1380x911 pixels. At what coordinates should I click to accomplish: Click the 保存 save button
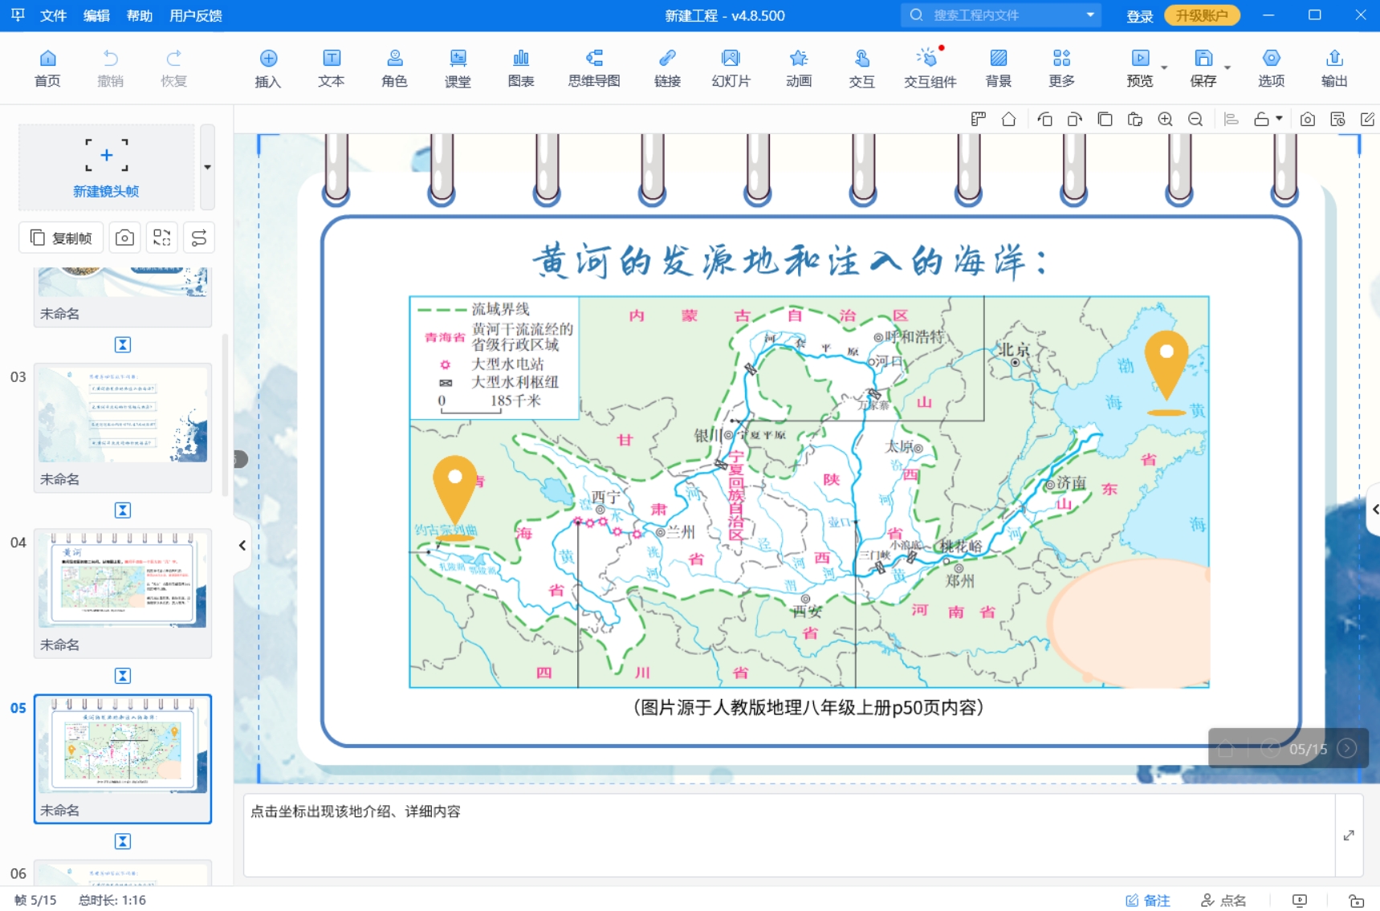point(1203,68)
